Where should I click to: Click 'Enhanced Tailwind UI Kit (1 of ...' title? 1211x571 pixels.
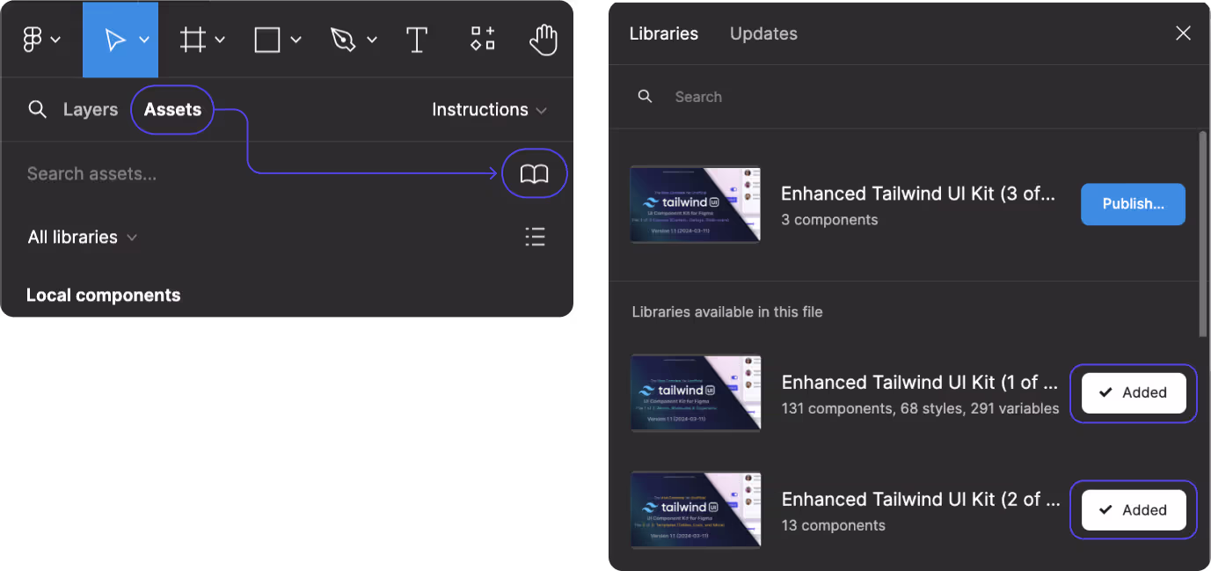pos(921,383)
